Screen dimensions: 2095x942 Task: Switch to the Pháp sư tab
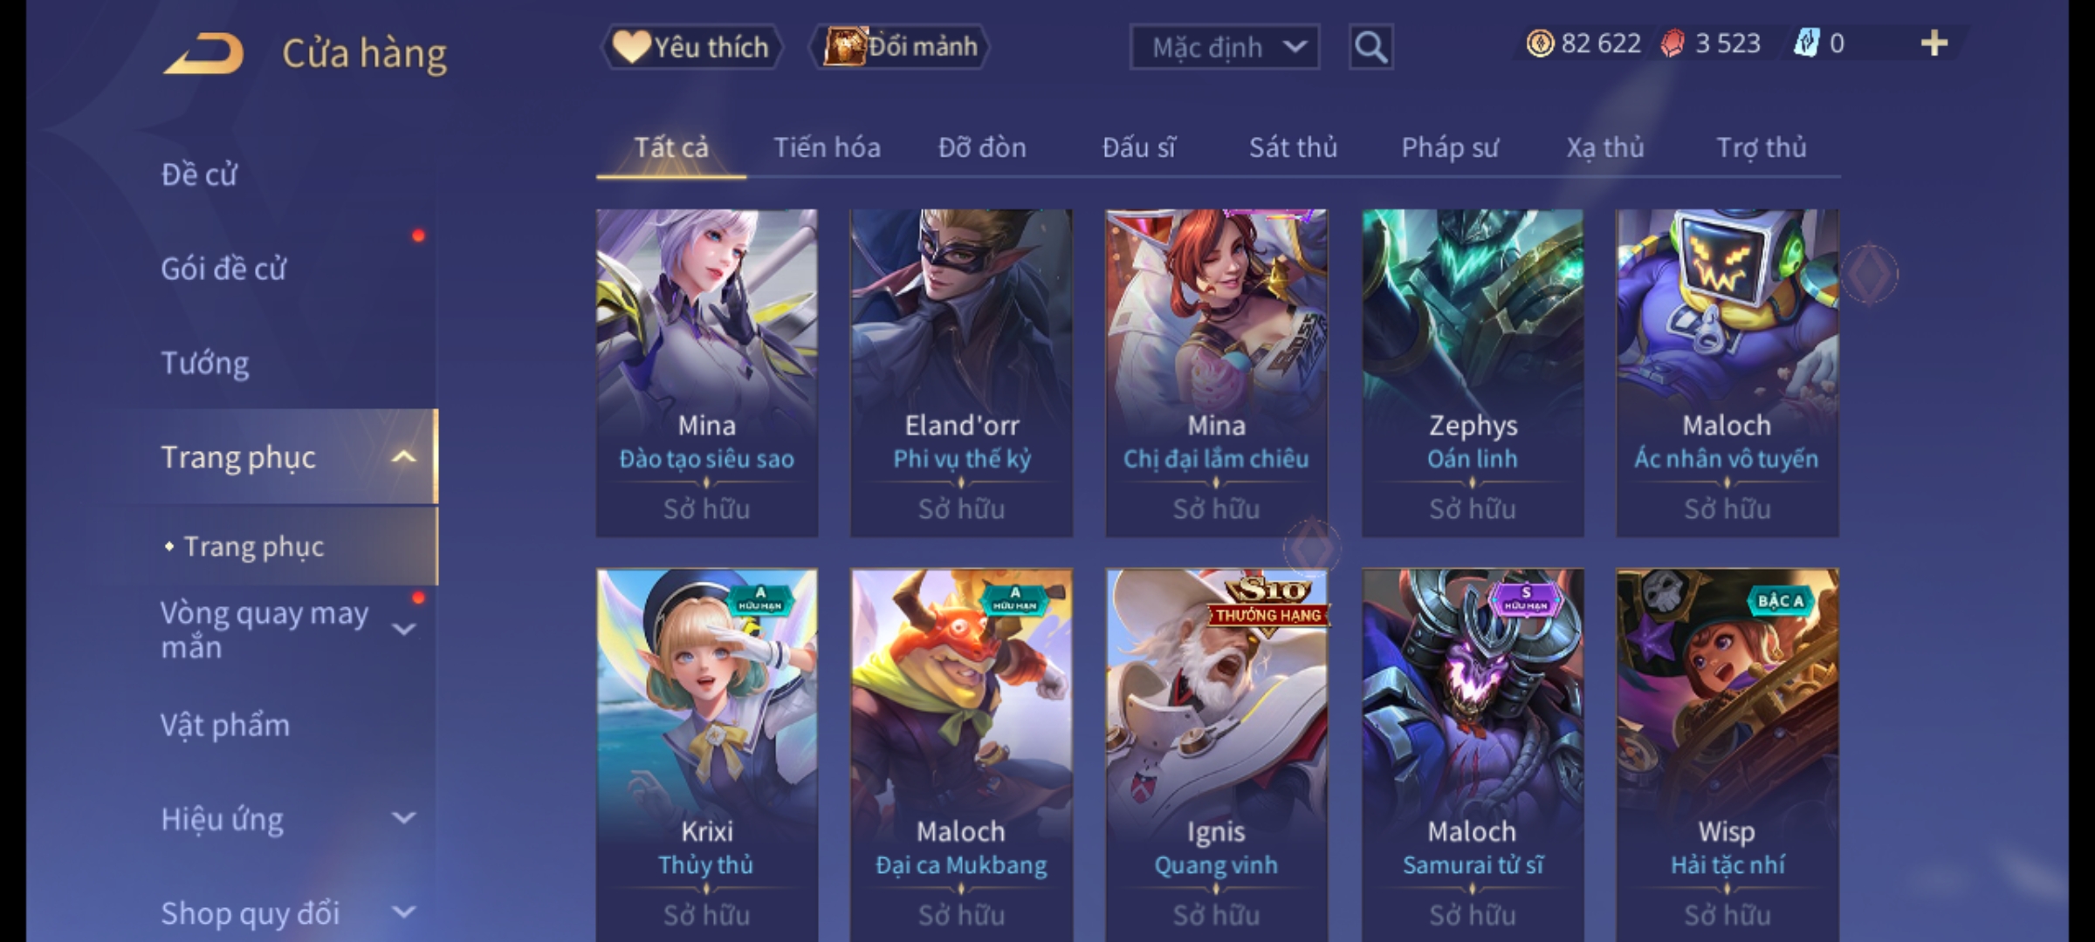click(x=1450, y=147)
